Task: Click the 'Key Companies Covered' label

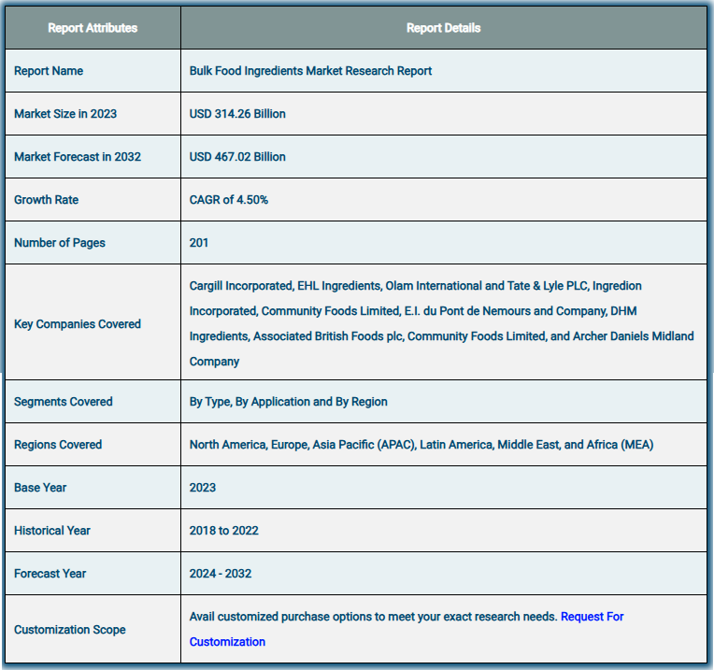Action: click(78, 324)
